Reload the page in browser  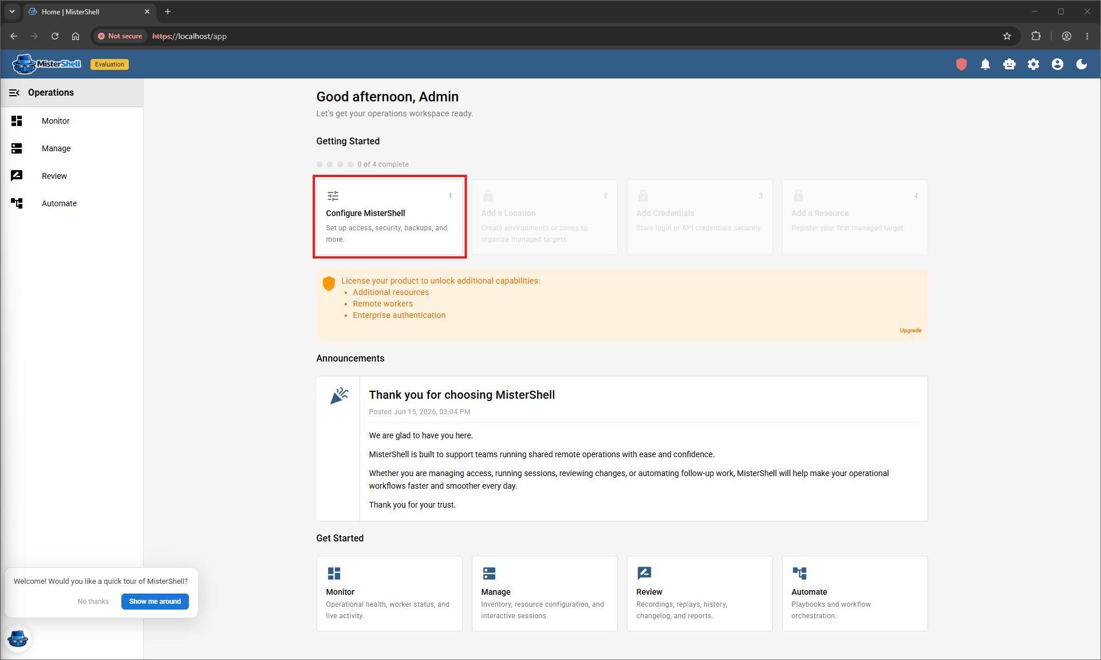pos(55,36)
